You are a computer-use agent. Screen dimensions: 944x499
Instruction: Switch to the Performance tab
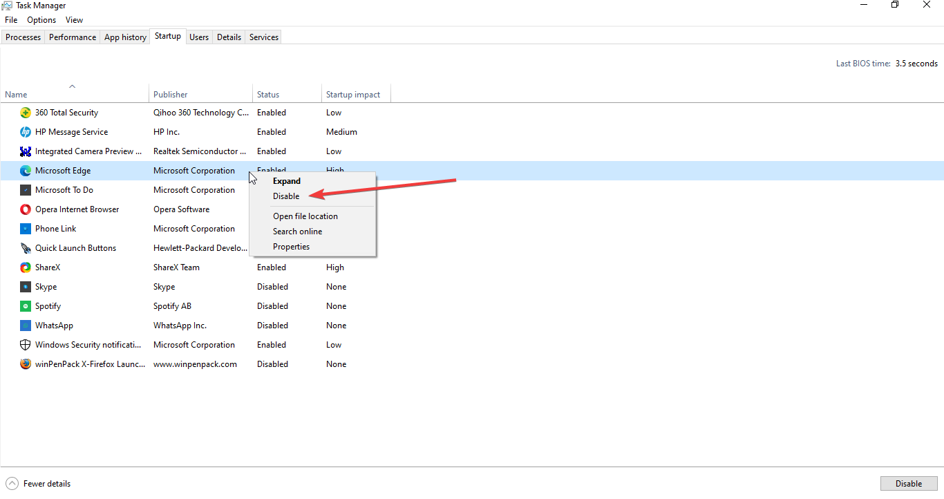point(72,37)
